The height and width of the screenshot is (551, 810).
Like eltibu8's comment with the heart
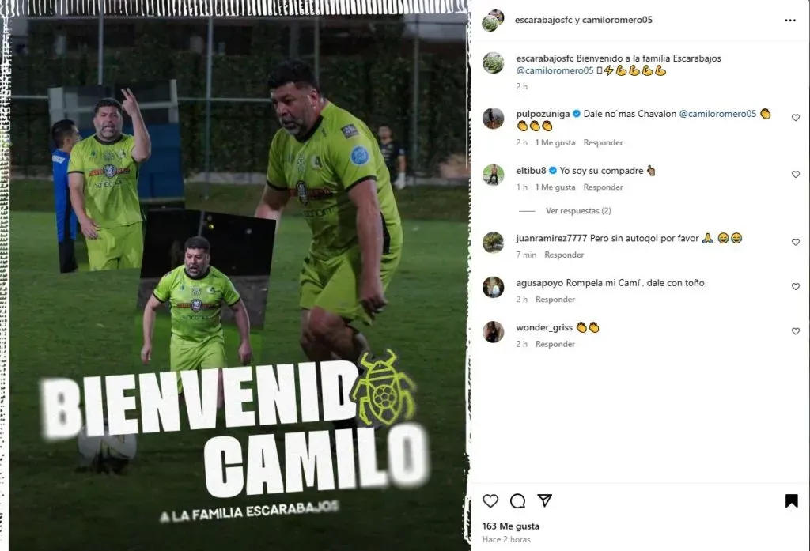pos(796,175)
